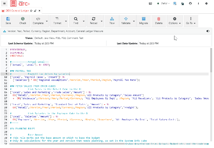Click the Views list value

tap(59, 38)
